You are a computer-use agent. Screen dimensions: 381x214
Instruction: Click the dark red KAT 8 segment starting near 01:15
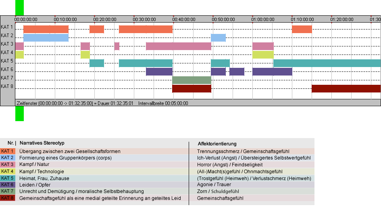(x=346, y=88)
